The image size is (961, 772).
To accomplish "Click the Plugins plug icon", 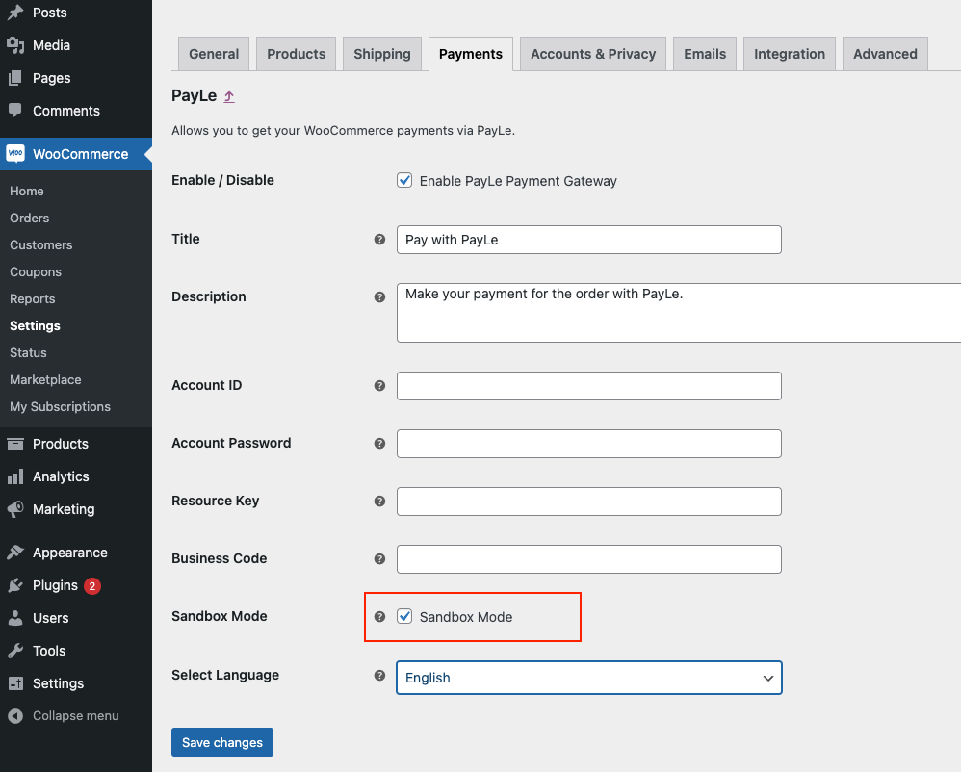I will pyautogui.click(x=15, y=585).
